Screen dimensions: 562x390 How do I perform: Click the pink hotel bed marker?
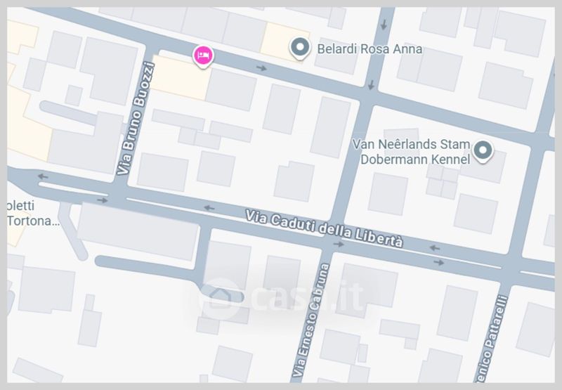(x=203, y=56)
